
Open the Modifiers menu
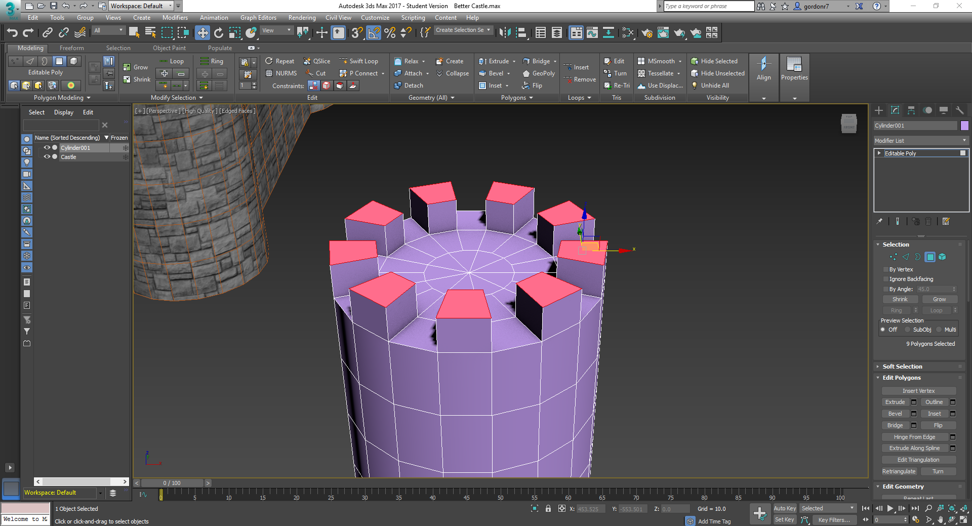(x=175, y=17)
